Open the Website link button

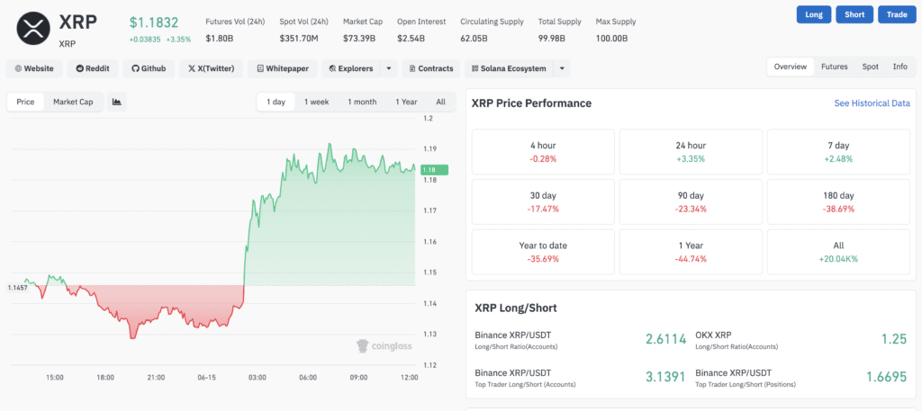click(34, 68)
